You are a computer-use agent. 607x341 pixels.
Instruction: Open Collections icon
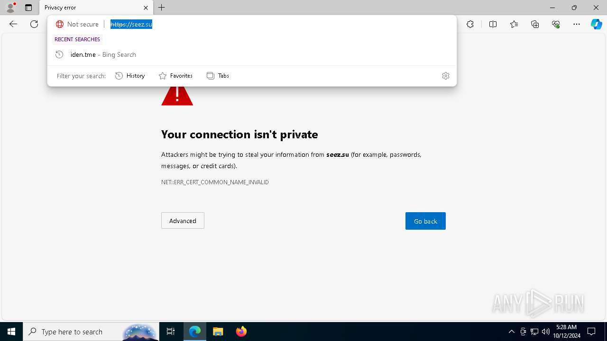coord(535,24)
